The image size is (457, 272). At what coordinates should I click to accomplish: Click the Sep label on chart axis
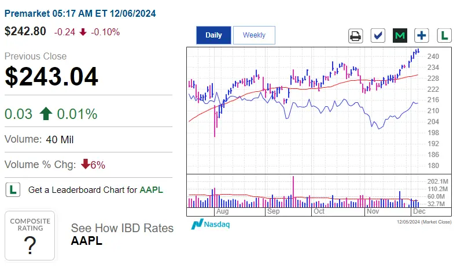[274, 211]
